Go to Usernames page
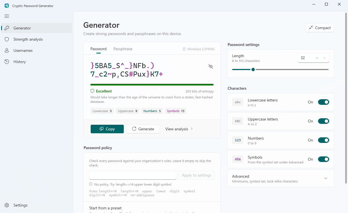This screenshot has width=348, height=213. pyautogui.click(x=36, y=50)
